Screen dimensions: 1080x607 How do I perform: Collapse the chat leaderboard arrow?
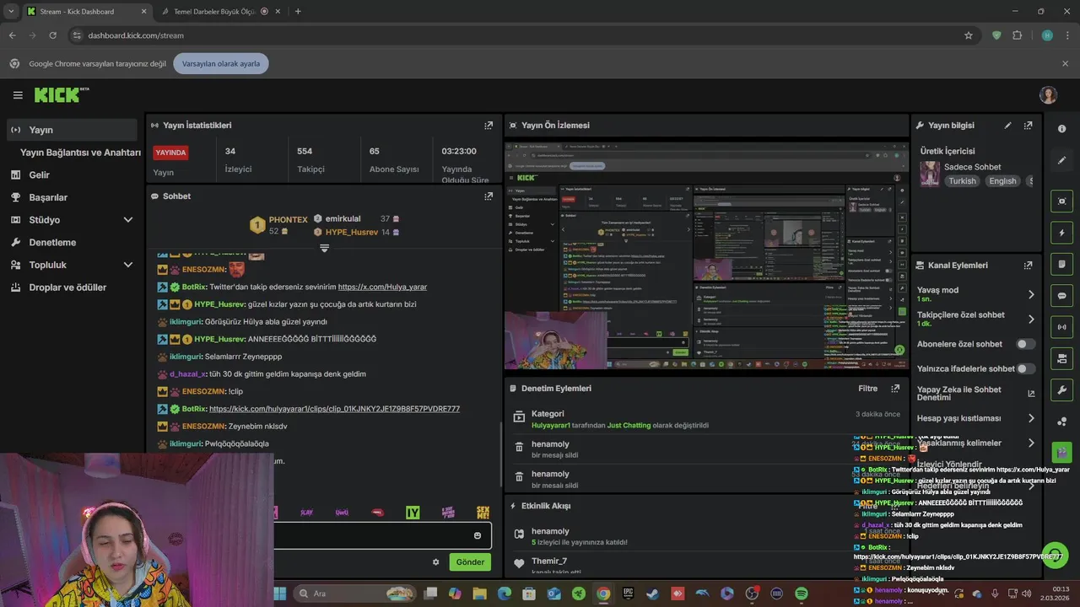click(x=324, y=248)
